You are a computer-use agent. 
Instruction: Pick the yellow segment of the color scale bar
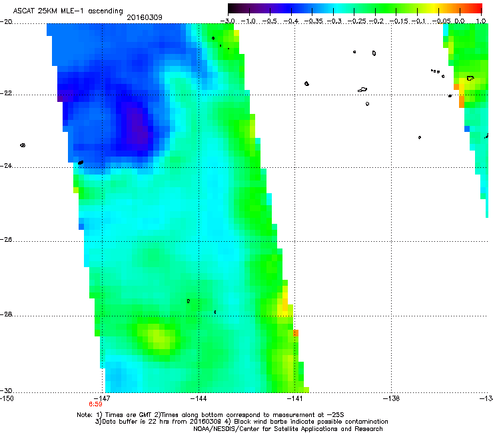coord(433,9)
